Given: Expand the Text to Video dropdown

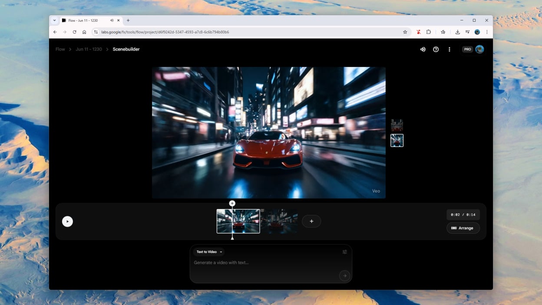Looking at the screenshot, I should tap(209, 252).
